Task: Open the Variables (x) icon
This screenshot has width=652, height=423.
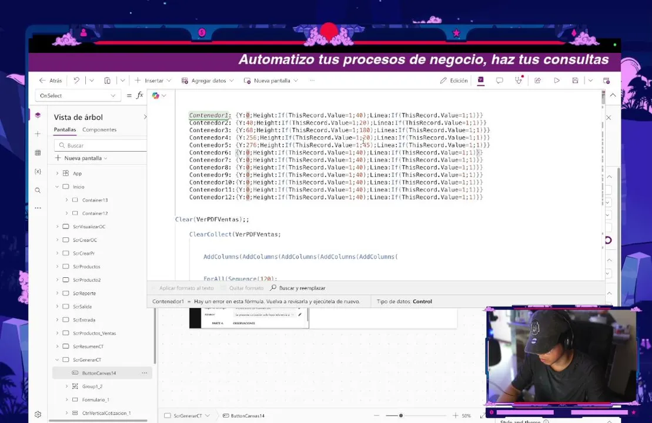Action: point(38,171)
